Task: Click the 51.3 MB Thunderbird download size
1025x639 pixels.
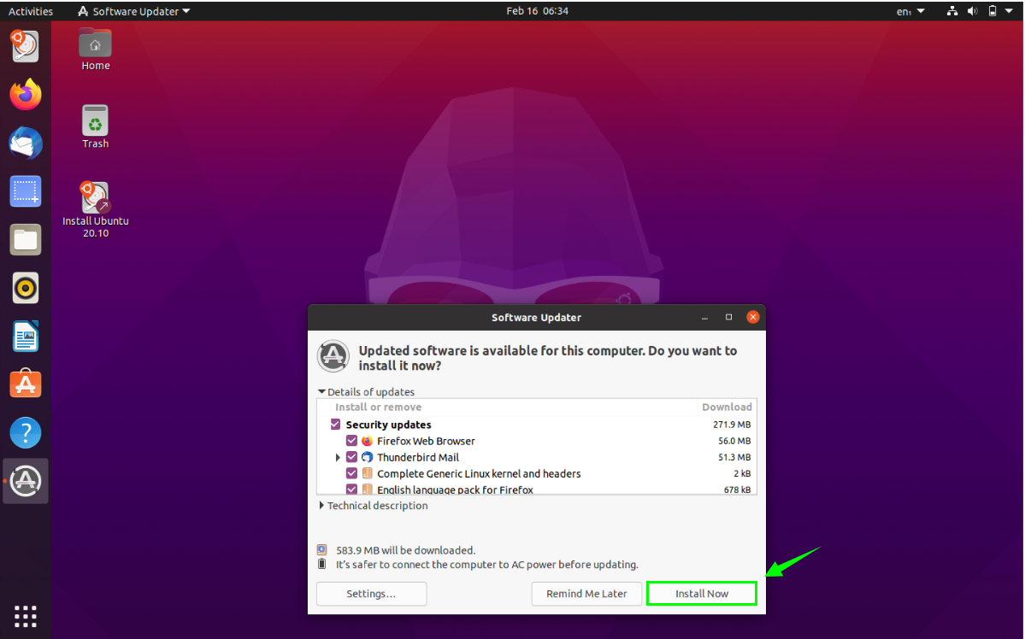Action: coord(734,457)
